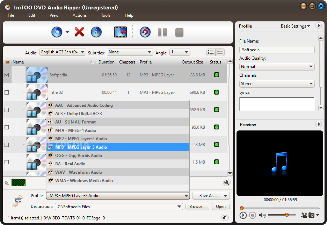Play the preview video
327x225 pixels.
tap(243, 215)
